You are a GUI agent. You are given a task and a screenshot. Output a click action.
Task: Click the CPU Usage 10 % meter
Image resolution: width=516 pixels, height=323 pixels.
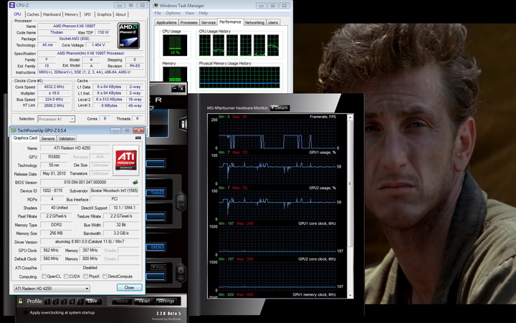175,45
